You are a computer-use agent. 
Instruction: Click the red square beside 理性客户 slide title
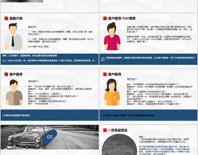[105, 74]
